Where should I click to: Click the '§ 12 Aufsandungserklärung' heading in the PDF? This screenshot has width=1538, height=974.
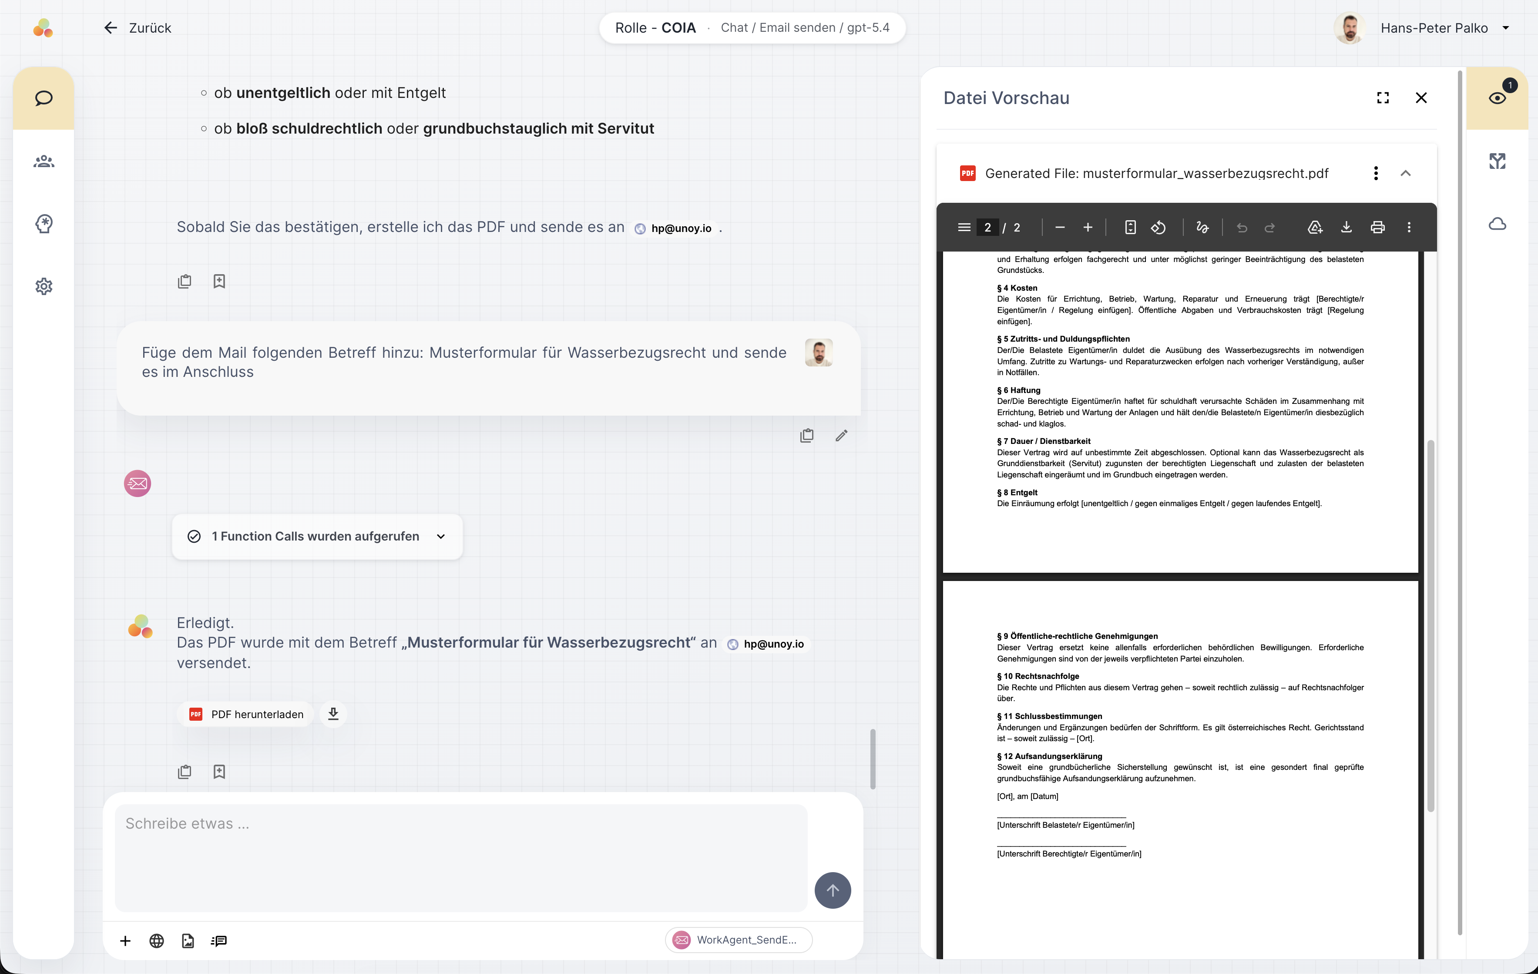point(1049,756)
